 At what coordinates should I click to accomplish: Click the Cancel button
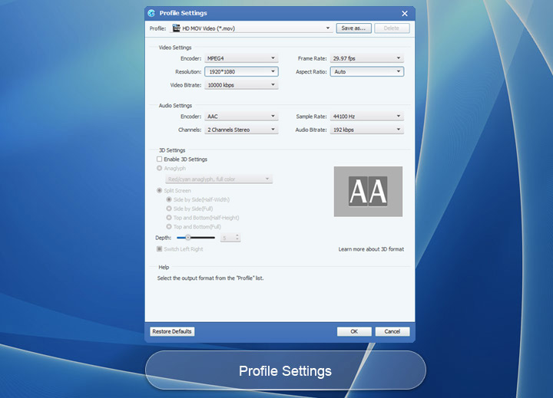pyautogui.click(x=392, y=331)
